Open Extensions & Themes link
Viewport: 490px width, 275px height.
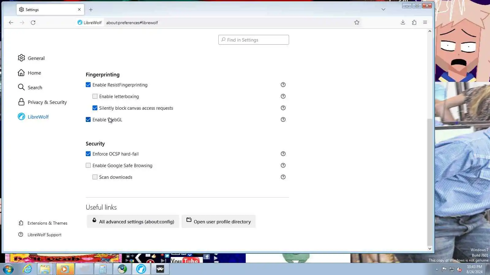(43, 223)
